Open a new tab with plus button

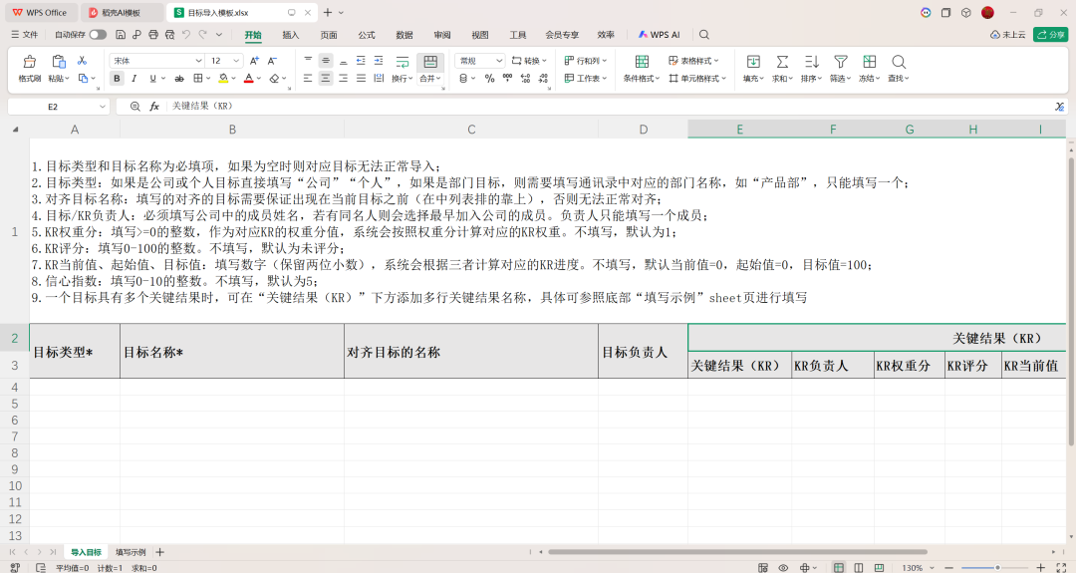[x=328, y=12]
